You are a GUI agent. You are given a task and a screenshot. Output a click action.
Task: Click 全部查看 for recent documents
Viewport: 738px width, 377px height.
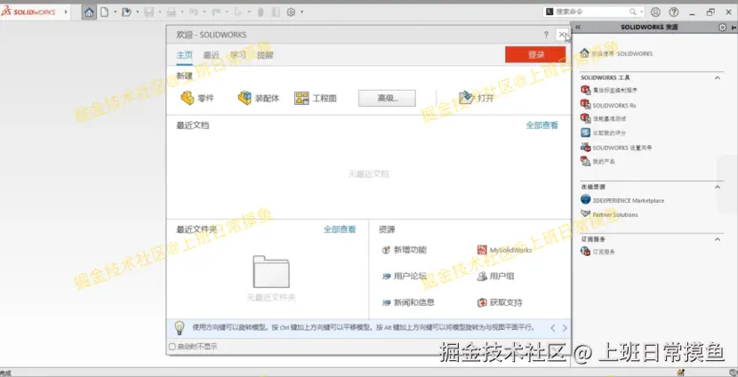pyautogui.click(x=541, y=125)
